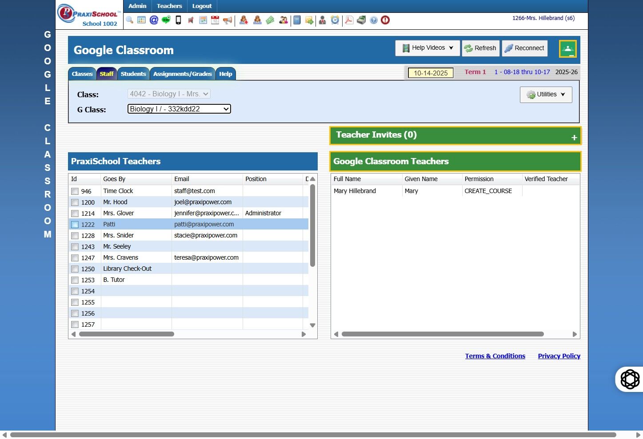Click the man in suit toolbar icon
Screen dimensions: 643x439
pos(323,20)
